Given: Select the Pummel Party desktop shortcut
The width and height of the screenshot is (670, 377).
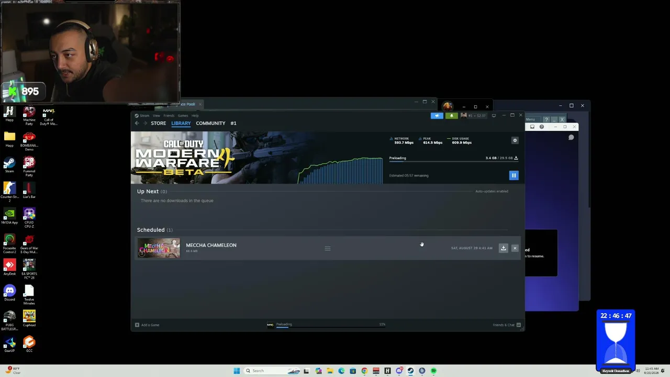Looking at the screenshot, I should [29, 167].
